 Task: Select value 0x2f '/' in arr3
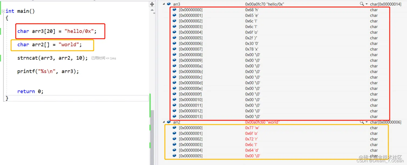coord(251,38)
